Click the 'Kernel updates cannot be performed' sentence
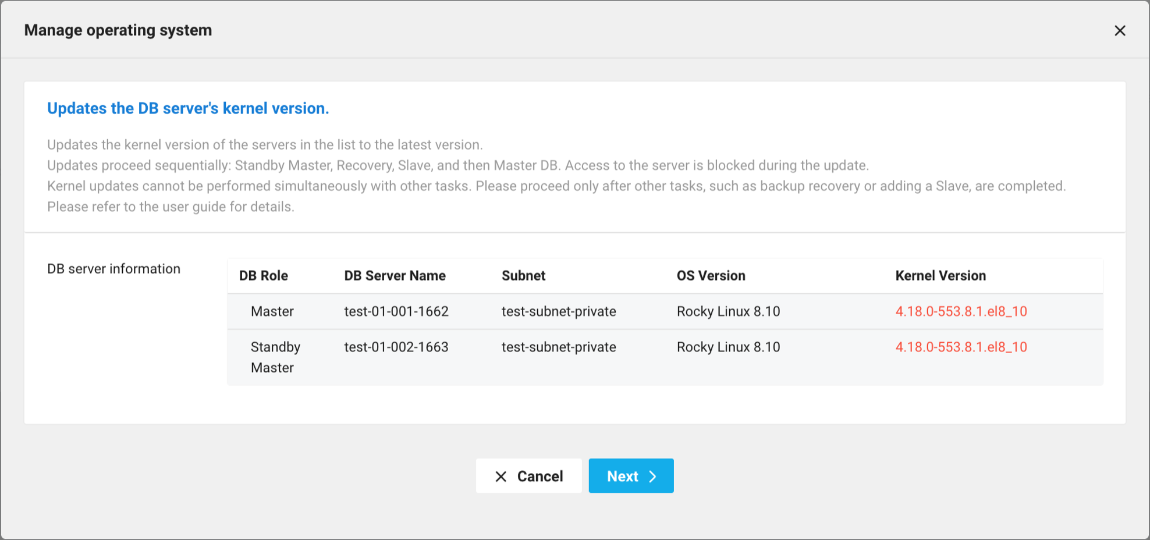The width and height of the screenshot is (1150, 540). click(556, 186)
